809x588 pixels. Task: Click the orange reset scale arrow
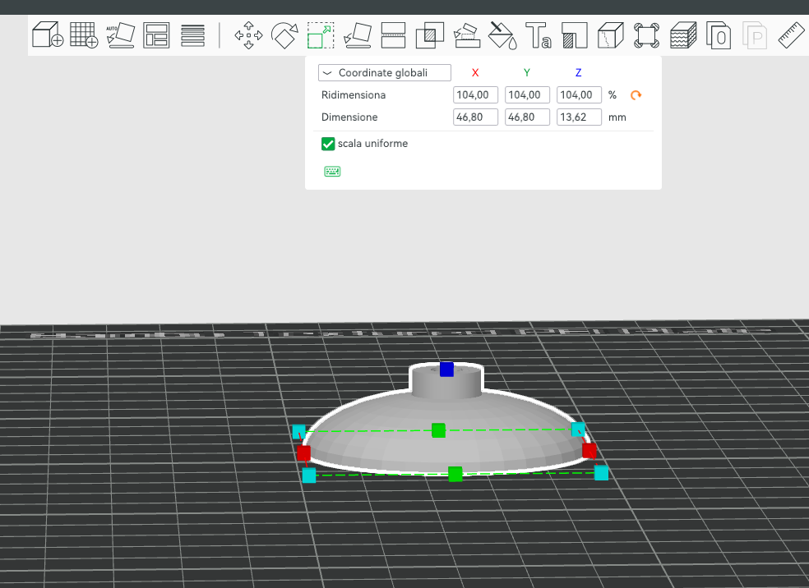pyautogui.click(x=636, y=94)
